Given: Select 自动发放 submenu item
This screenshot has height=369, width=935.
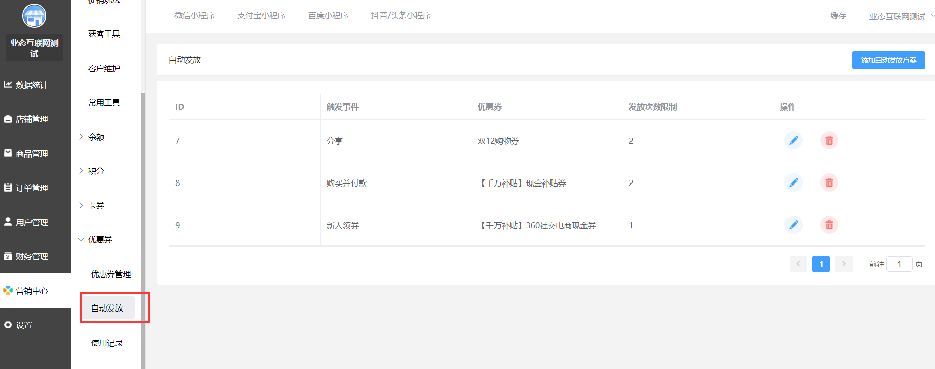Looking at the screenshot, I should [108, 308].
